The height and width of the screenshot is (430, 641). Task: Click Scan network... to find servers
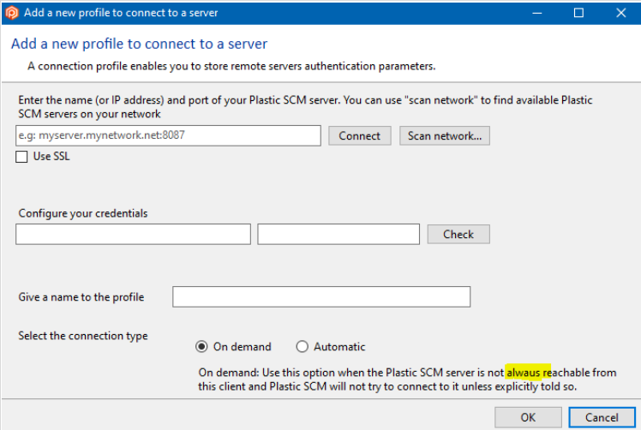(444, 135)
